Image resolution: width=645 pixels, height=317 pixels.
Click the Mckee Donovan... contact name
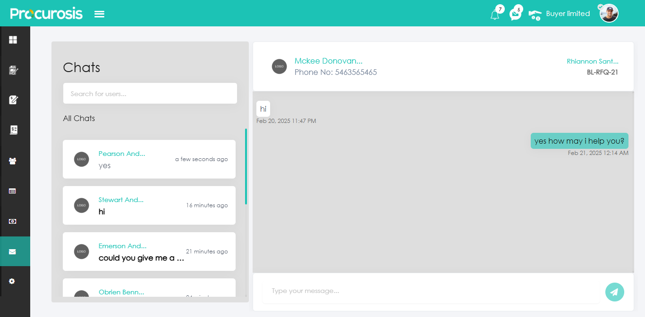328,61
